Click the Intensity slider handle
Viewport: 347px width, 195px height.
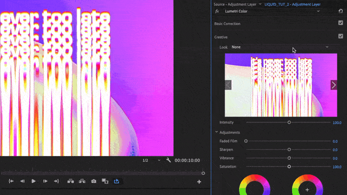[289, 122]
